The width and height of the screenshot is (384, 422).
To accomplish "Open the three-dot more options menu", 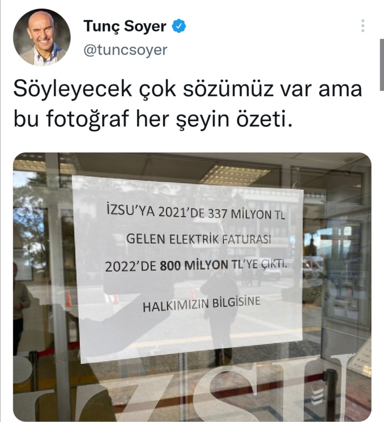I will click(x=363, y=26).
